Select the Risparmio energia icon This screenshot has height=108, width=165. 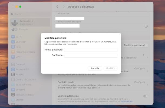(13, 52)
